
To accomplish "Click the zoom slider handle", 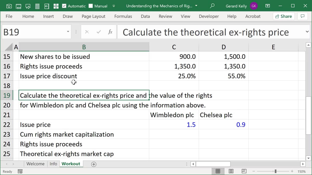I will tap(276, 171).
